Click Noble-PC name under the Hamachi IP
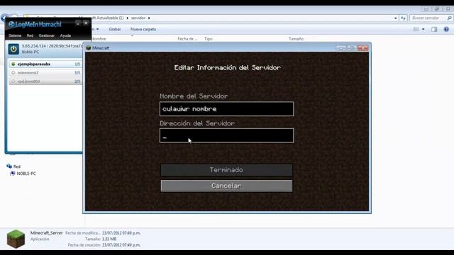 coord(30,52)
